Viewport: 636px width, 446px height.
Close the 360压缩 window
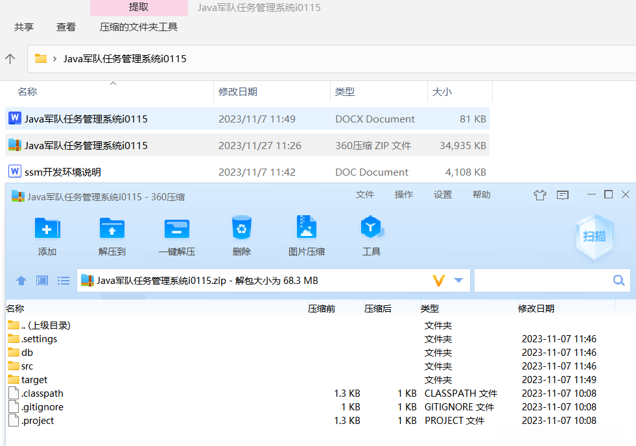[x=626, y=194]
